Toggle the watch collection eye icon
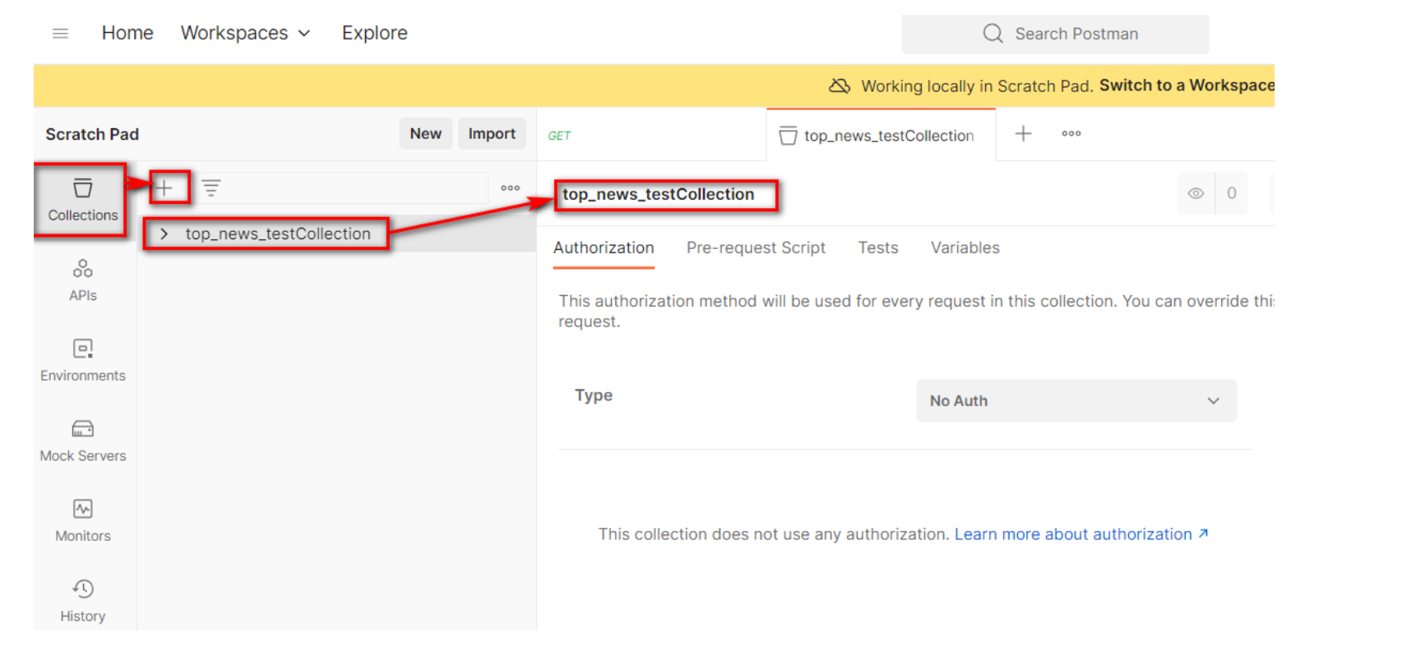Viewport: 1416px width, 647px height. tap(1196, 193)
